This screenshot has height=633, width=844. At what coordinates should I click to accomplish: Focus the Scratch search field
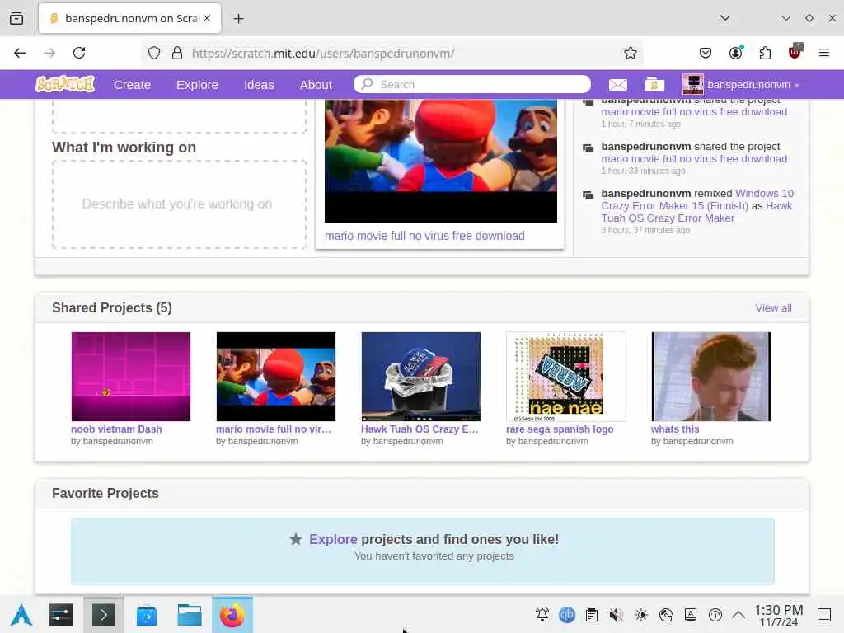pyautogui.click(x=482, y=84)
